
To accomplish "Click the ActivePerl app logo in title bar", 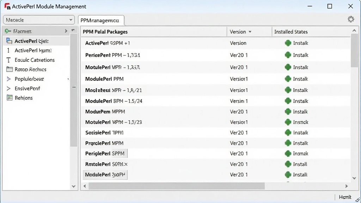I will click(7, 6).
